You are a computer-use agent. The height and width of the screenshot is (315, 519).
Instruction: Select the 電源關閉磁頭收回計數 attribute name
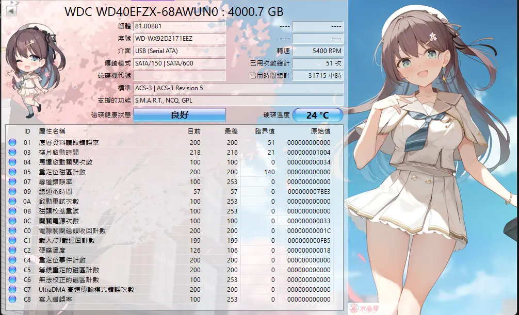72,230
